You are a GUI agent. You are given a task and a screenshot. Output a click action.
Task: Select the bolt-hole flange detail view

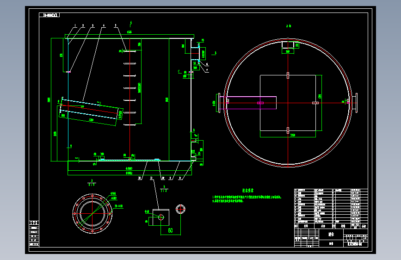pos(93,214)
